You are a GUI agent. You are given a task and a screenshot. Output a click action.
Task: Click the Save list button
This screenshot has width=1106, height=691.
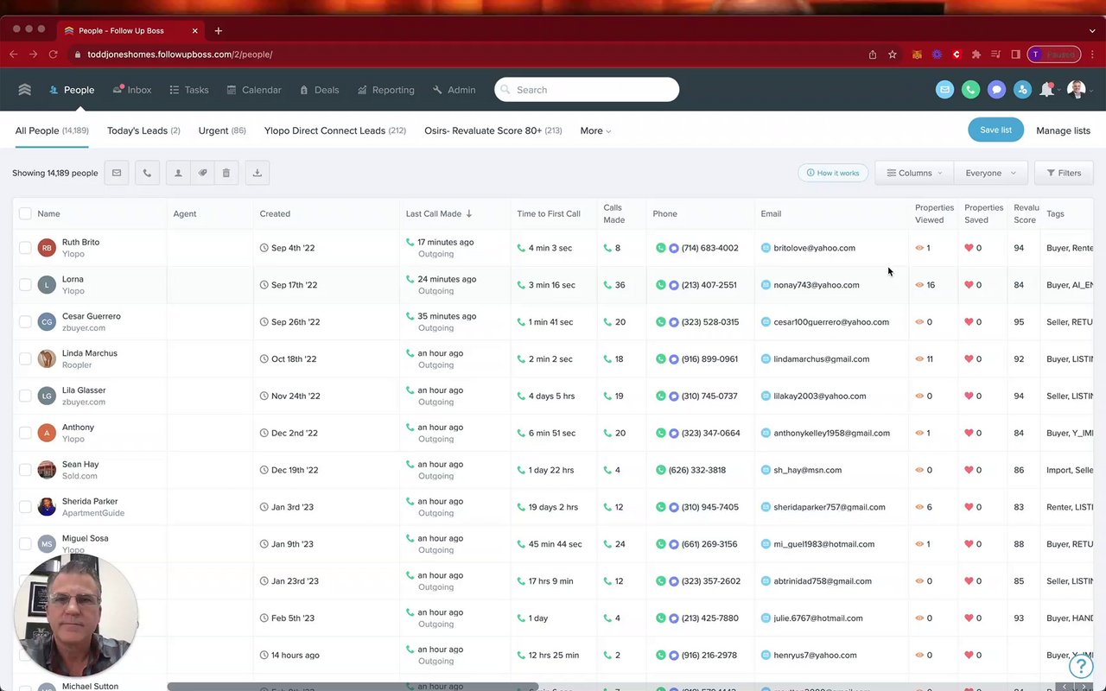995,130
